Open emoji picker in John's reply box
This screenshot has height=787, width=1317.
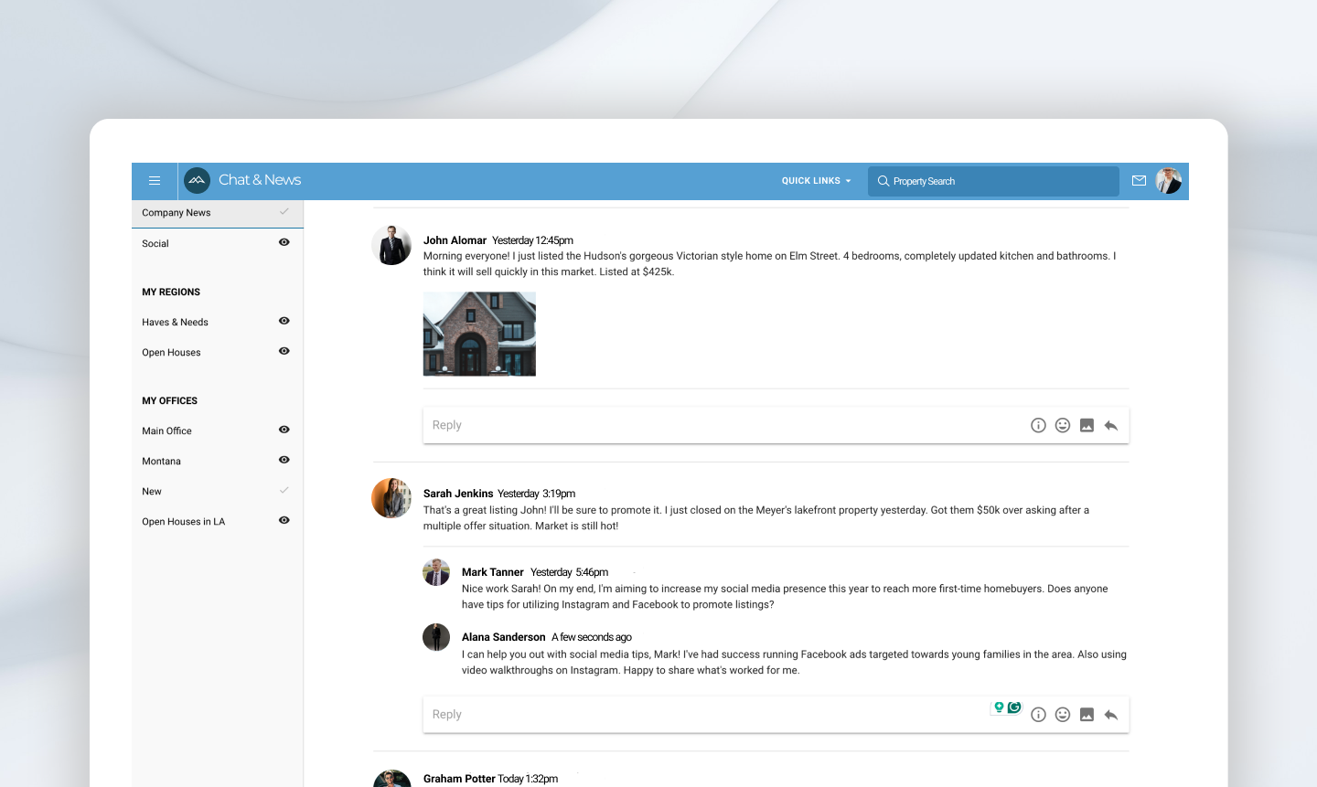pos(1063,425)
